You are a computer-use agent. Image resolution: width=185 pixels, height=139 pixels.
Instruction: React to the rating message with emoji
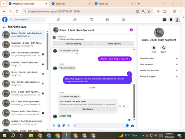click(x=120, y=106)
